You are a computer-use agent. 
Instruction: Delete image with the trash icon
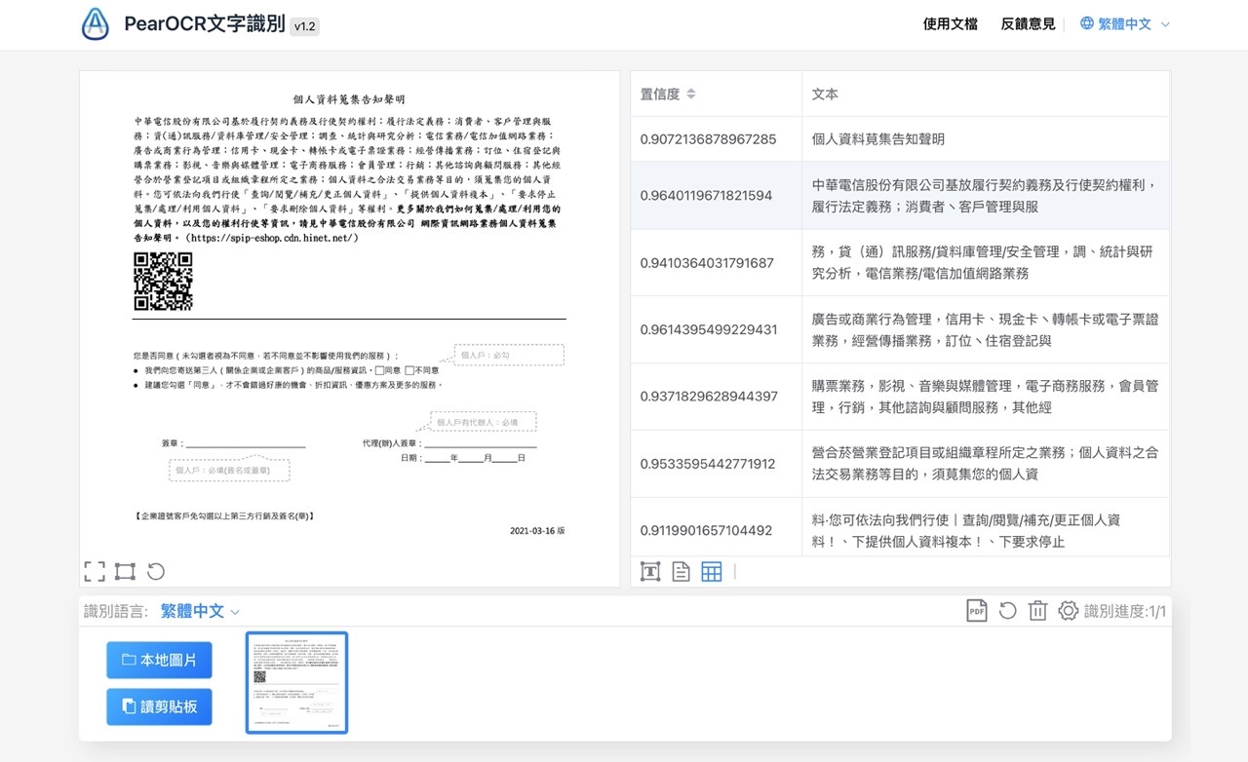click(1038, 611)
